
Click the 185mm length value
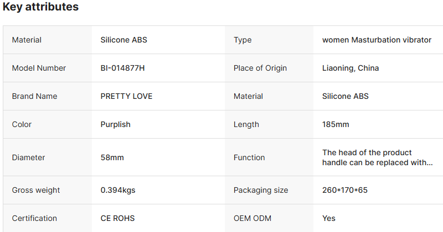[336, 124]
